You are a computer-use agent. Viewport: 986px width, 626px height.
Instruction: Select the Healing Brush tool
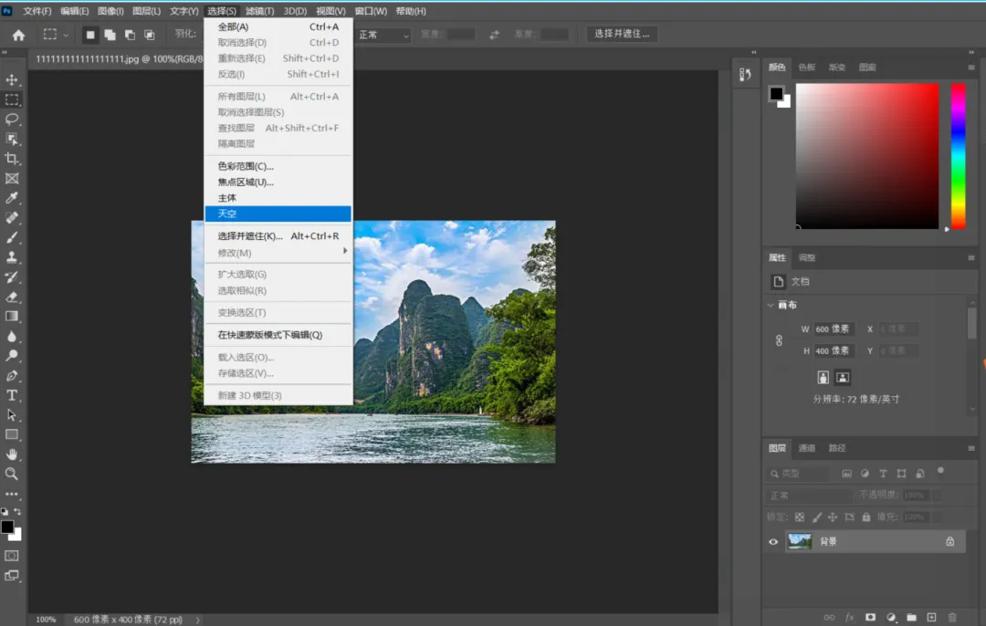coord(12,218)
